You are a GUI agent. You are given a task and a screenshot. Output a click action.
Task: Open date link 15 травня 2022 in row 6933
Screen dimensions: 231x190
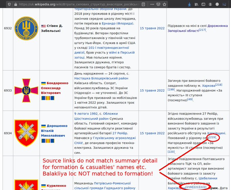pyautogui.click(x=152, y=90)
